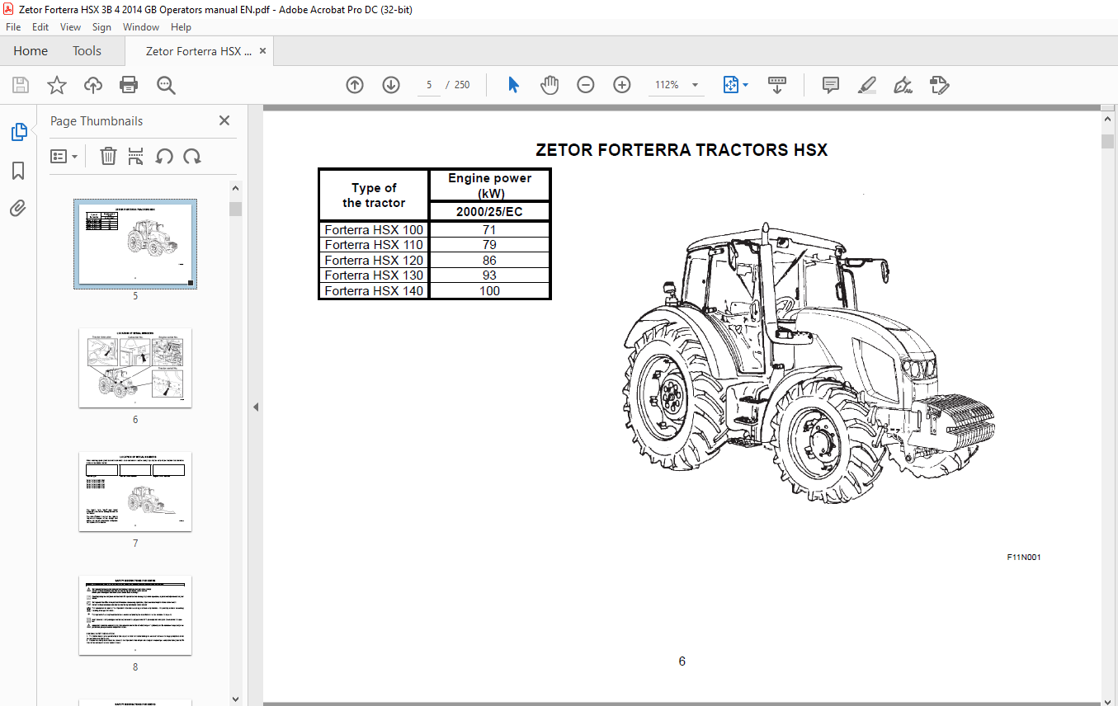Open thumbnails panel options dropdown

pos(64,156)
